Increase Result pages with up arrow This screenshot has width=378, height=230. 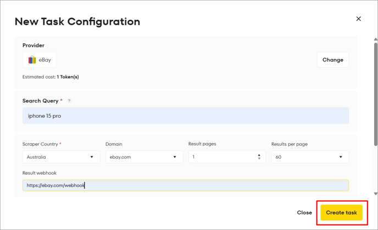259,156
